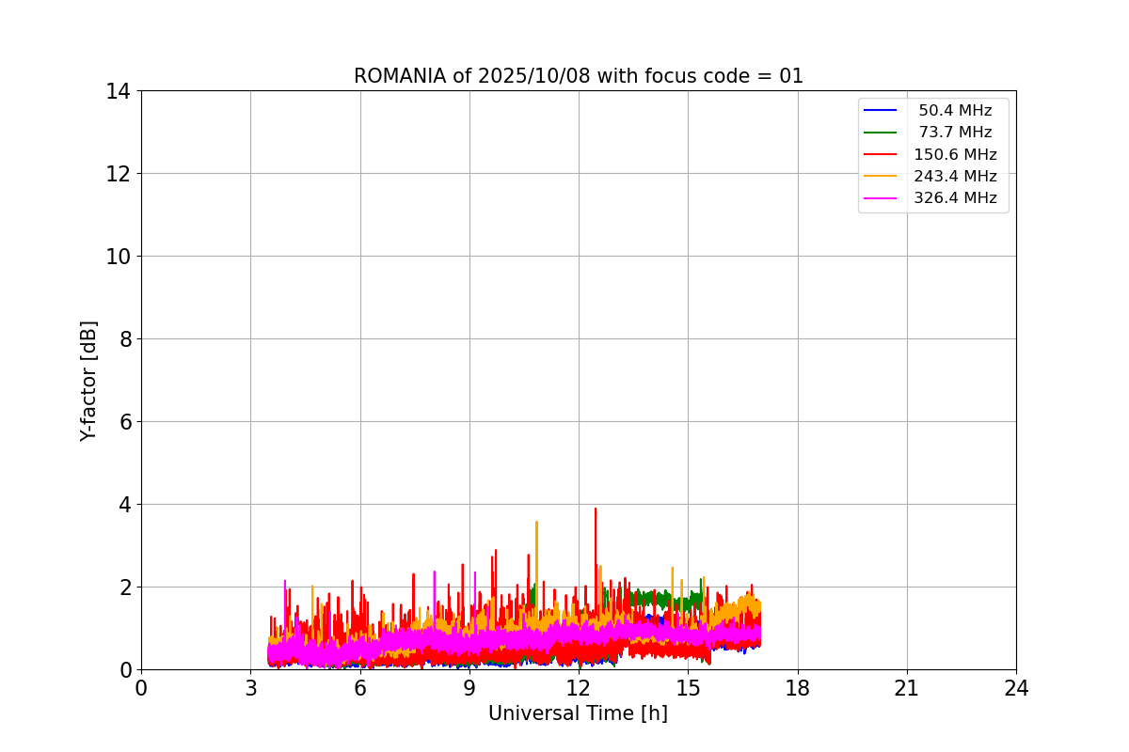Click the plot title mentioning ROMANIA
The height and width of the screenshot is (752, 1129).
(579, 76)
